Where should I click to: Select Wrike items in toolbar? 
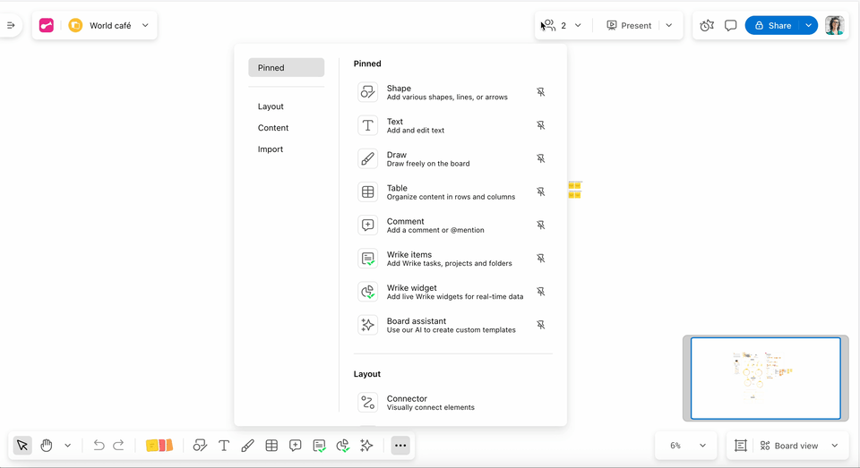coord(319,446)
